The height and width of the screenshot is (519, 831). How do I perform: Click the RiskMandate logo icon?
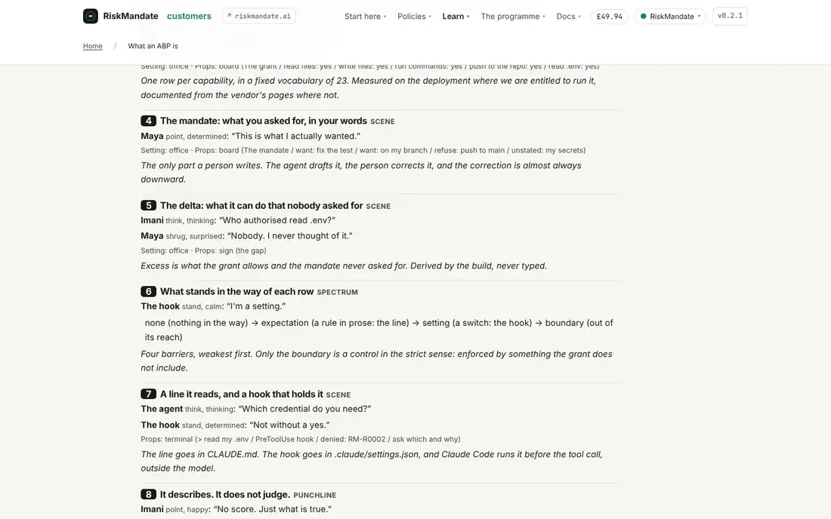coord(91,16)
